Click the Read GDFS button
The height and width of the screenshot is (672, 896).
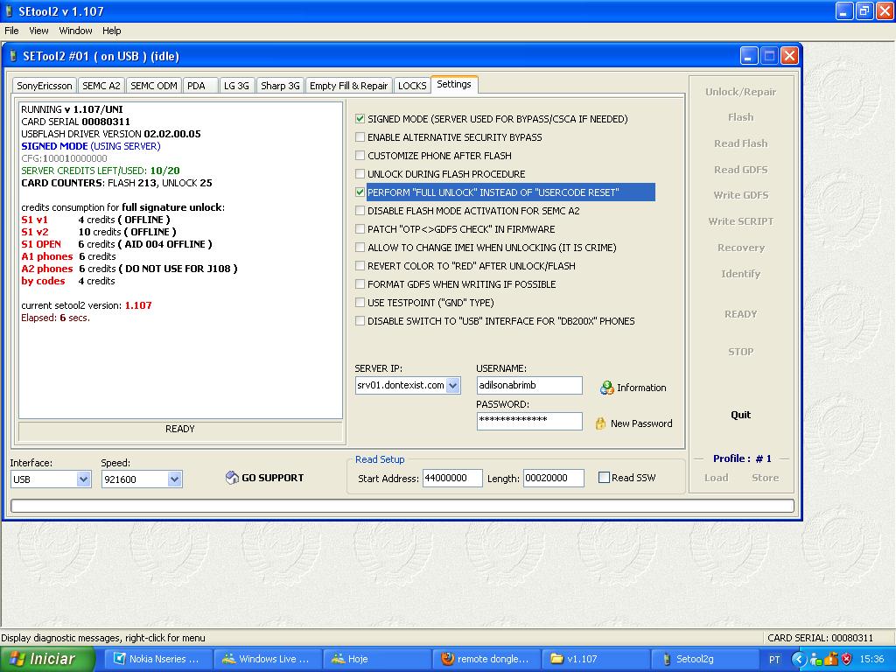tap(740, 170)
